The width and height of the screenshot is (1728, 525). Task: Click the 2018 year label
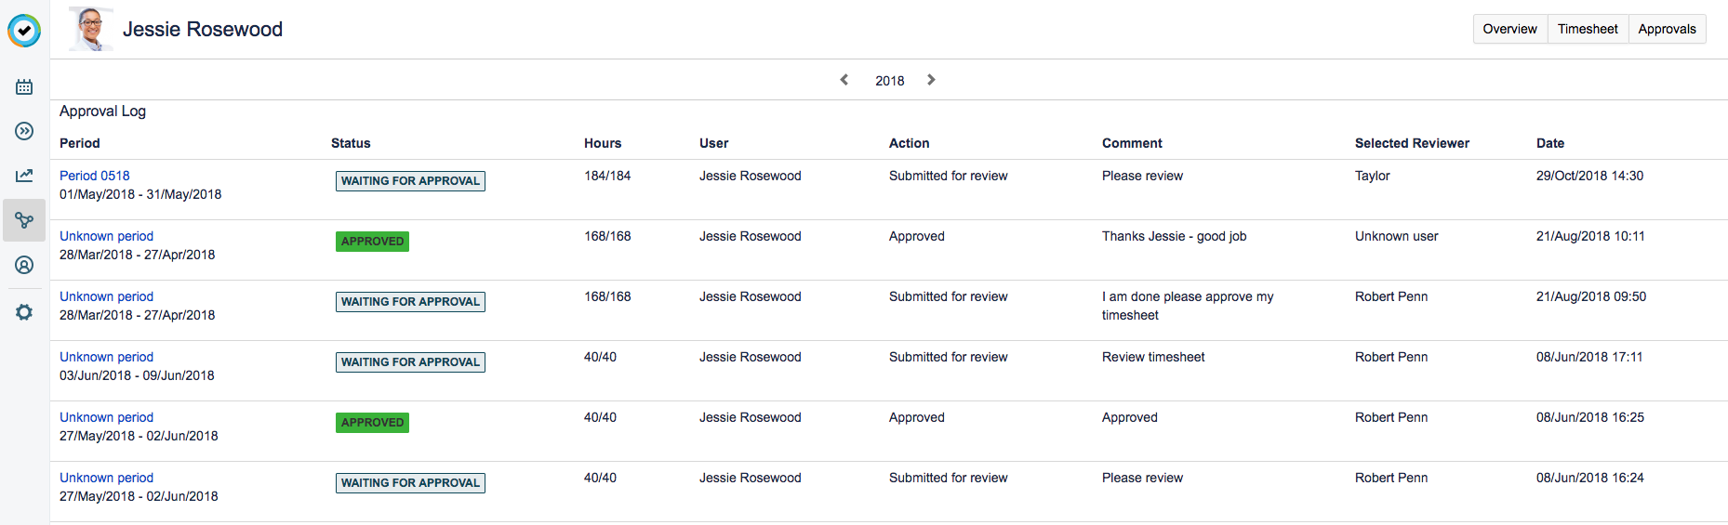(x=889, y=81)
